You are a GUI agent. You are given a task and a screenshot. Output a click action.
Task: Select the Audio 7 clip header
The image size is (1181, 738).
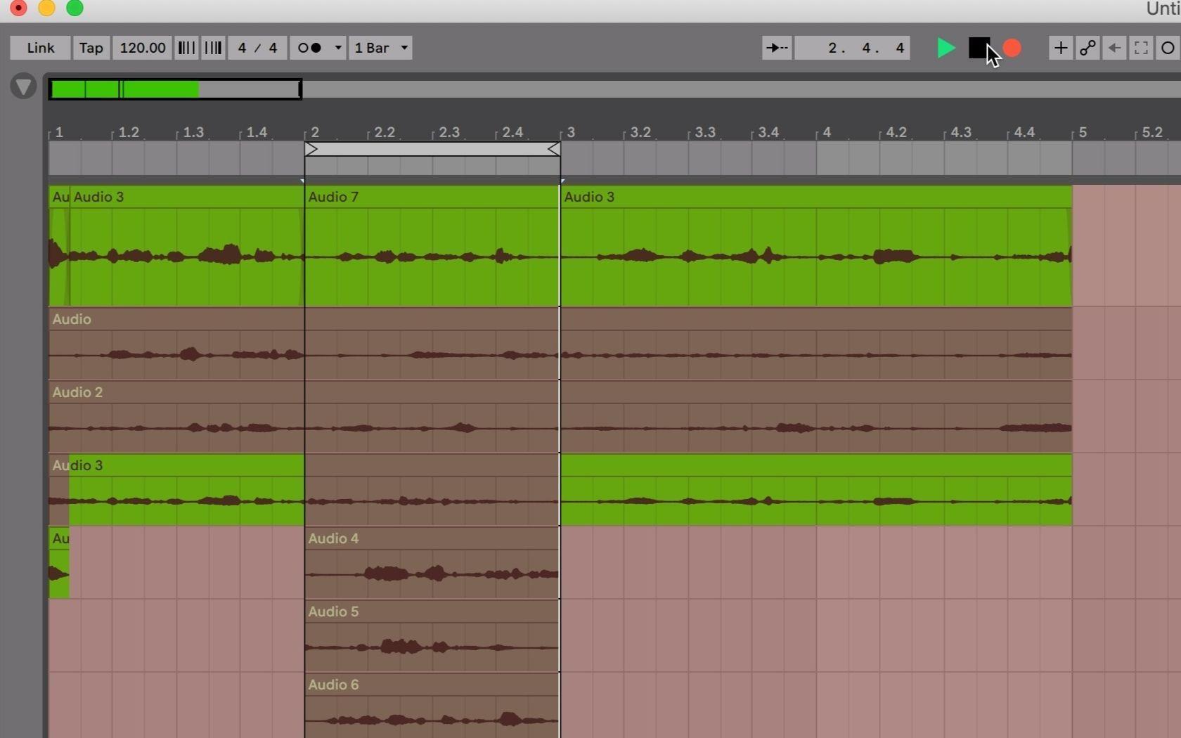click(x=432, y=197)
